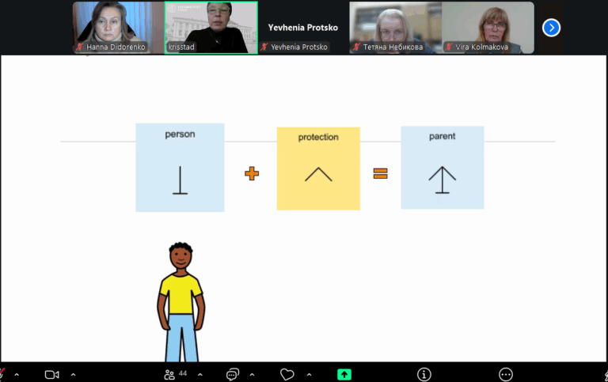Image resolution: width=608 pixels, height=382 pixels.
Task: Show next participants with blue arrow
Action: [551, 28]
